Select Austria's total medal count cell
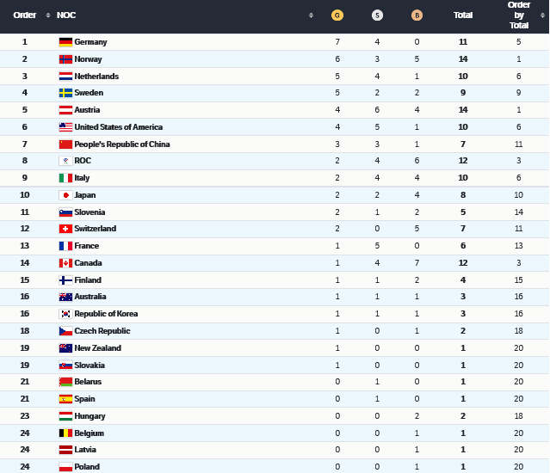550x473 pixels. [463, 110]
